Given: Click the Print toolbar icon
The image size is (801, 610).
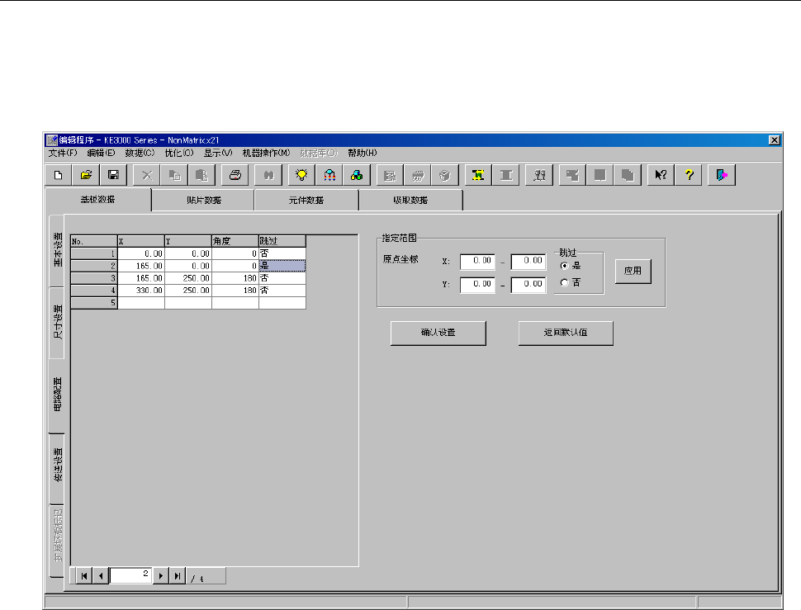Looking at the screenshot, I should [235, 175].
